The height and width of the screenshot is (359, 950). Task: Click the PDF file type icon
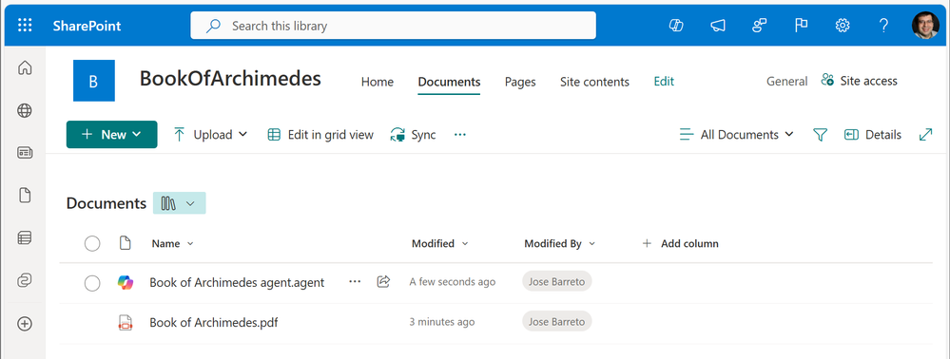click(126, 322)
